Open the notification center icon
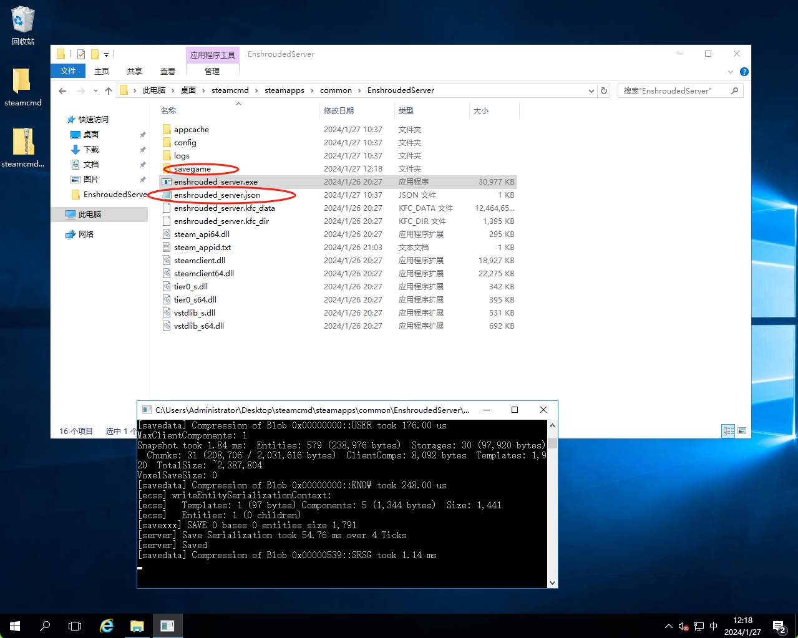Screen dimensions: 798x638 pos(779,626)
